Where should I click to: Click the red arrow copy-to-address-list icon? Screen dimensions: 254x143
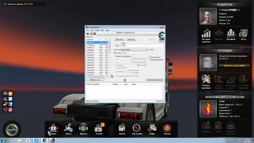click(x=112, y=76)
